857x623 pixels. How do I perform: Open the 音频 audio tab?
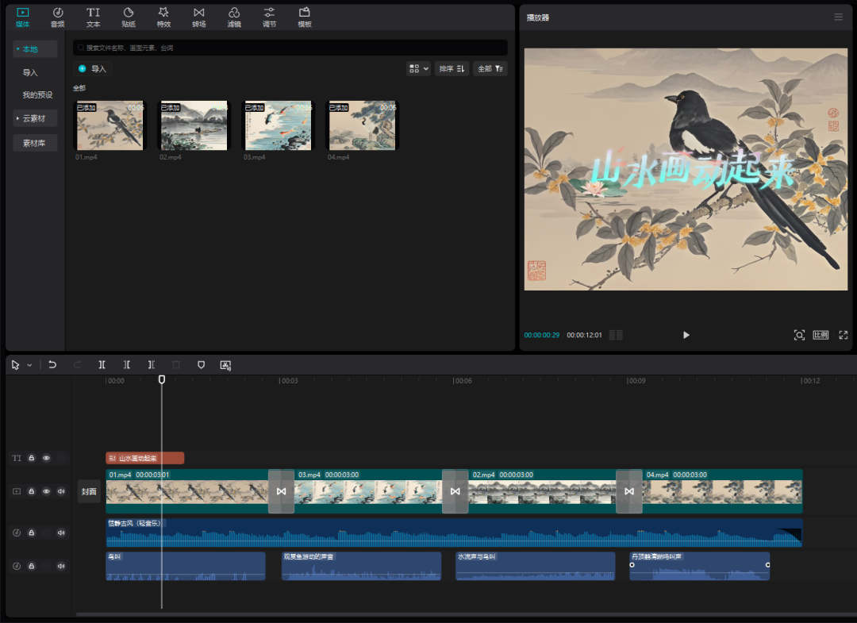click(57, 17)
